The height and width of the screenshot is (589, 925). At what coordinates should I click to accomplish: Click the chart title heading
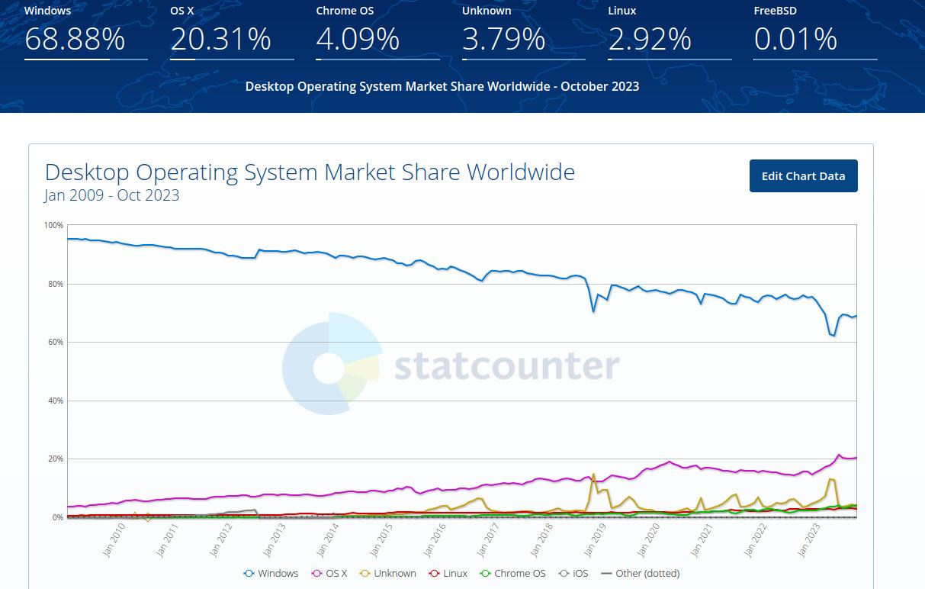tap(310, 172)
